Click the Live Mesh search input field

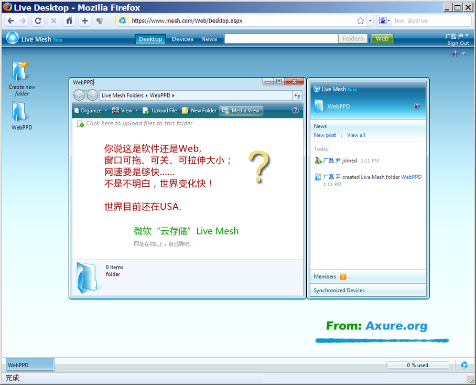click(281, 39)
